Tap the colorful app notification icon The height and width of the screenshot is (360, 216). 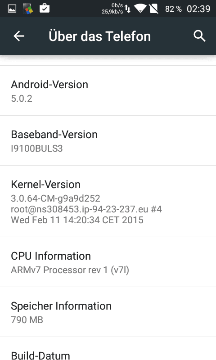coord(28,9)
